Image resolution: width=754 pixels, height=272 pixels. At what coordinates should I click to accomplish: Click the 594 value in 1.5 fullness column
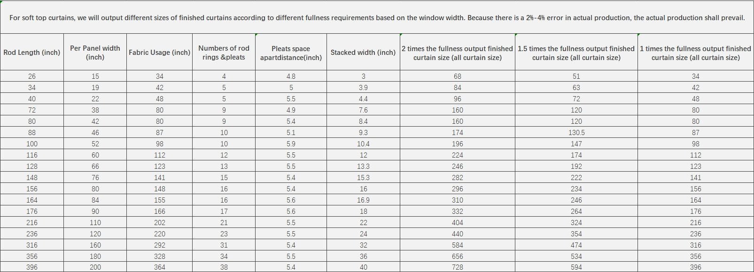coord(576,267)
